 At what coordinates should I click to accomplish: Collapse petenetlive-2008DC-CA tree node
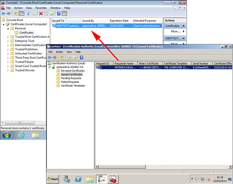50,67
